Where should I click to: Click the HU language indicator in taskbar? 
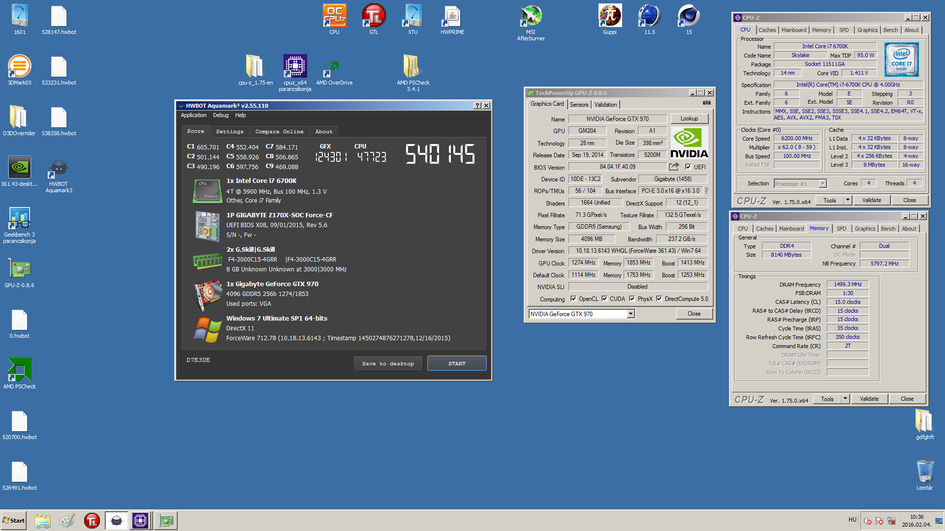point(852,520)
